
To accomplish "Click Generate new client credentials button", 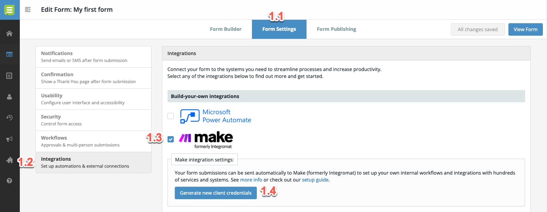I will [x=216, y=193].
